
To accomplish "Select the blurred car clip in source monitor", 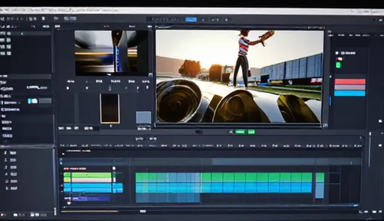I will point(111,52).
